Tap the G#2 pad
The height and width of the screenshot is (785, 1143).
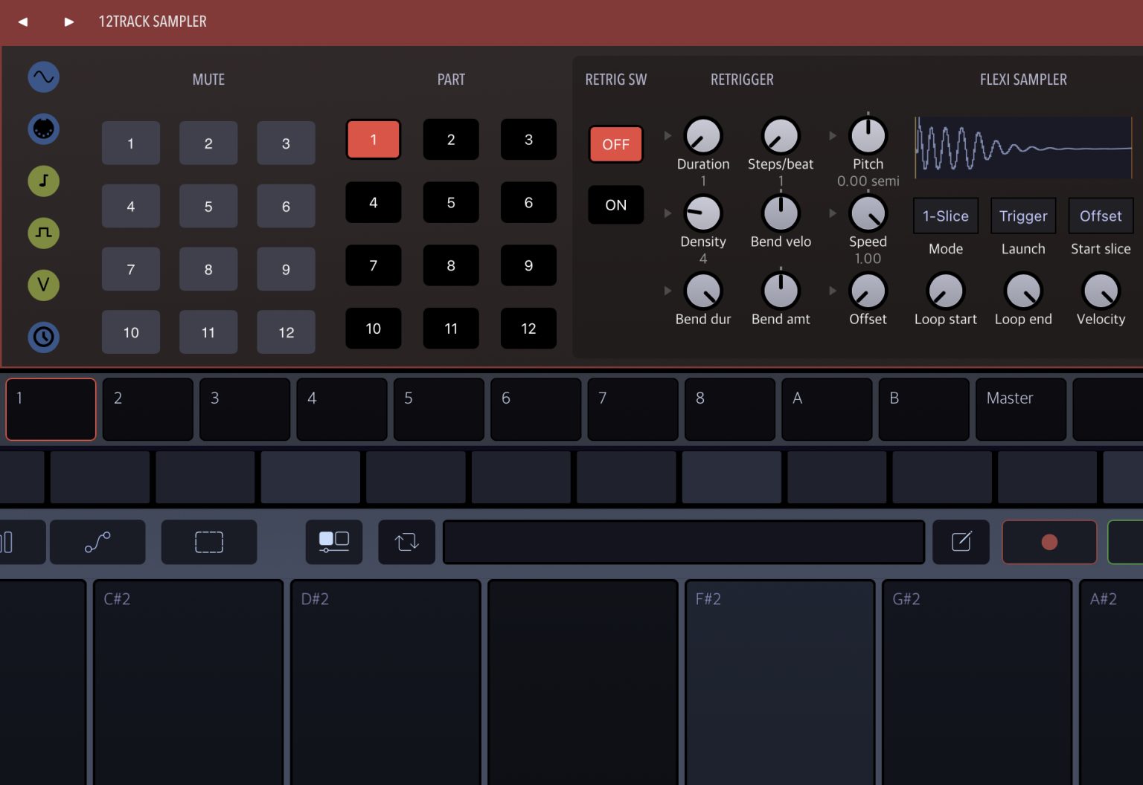pos(977,682)
